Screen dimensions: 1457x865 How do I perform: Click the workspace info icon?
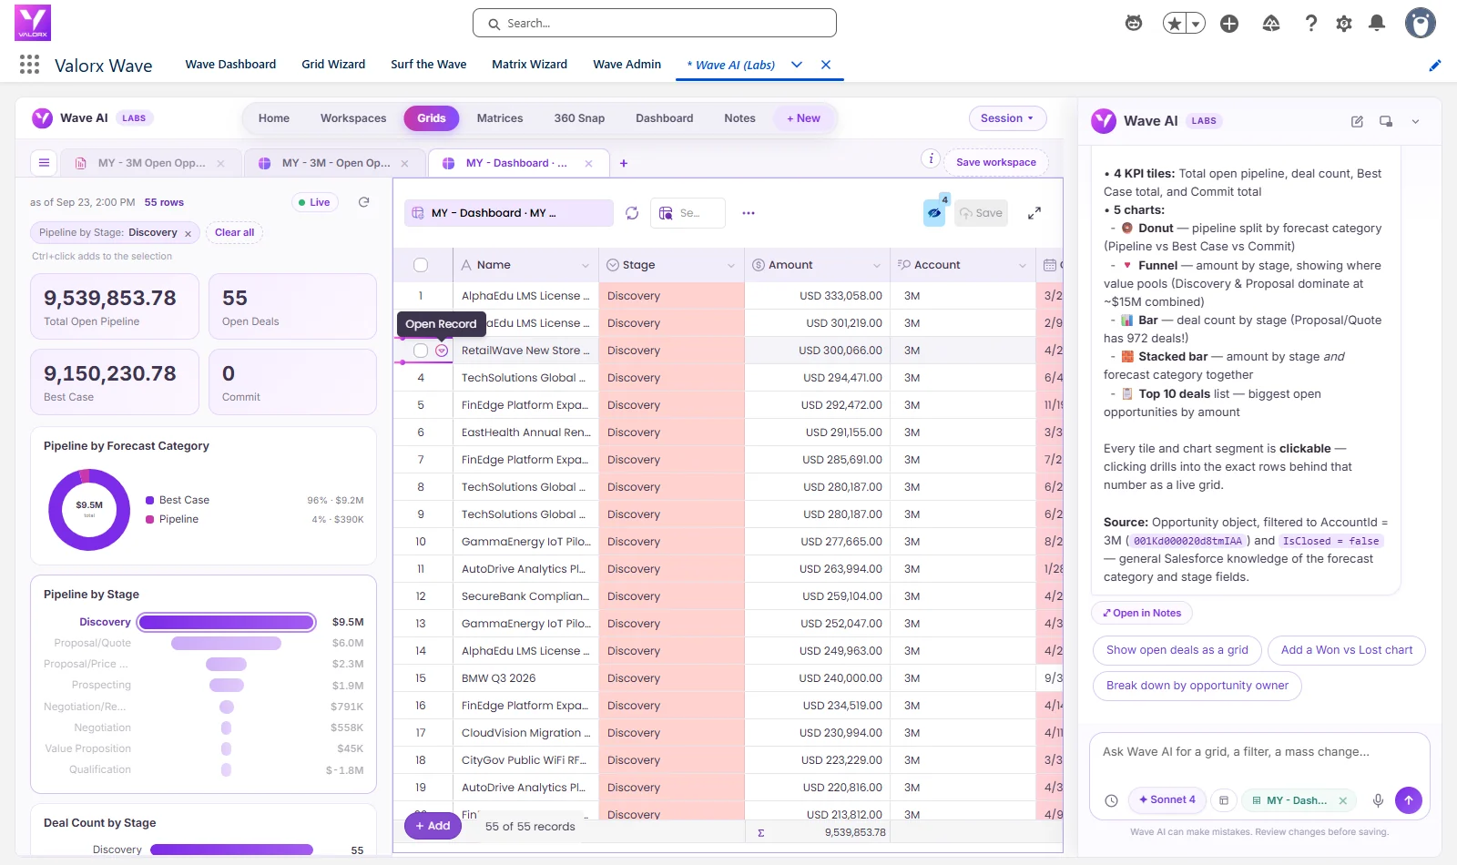point(931,158)
